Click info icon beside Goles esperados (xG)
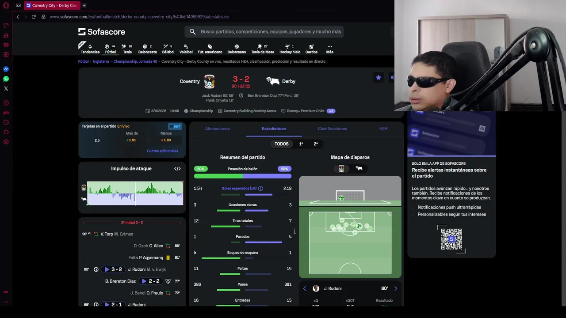Image resolution: width=566 pixels, height=318 pixels. point(260,189)
